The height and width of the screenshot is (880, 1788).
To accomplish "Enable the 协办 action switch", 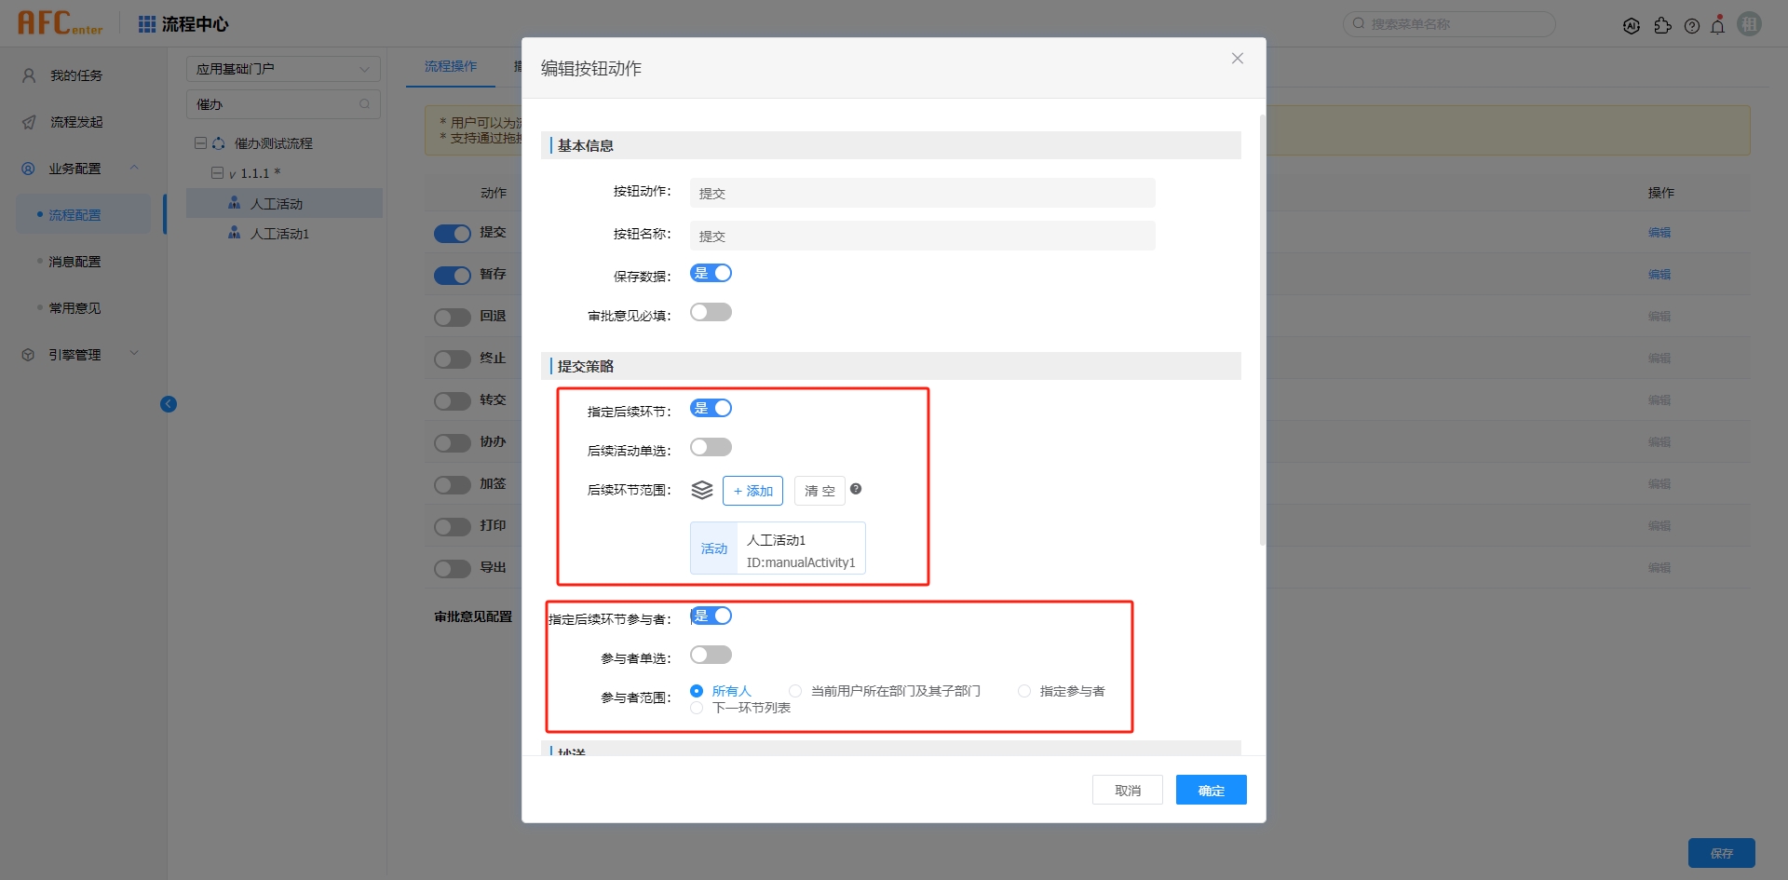I will [x=453, y=443].
